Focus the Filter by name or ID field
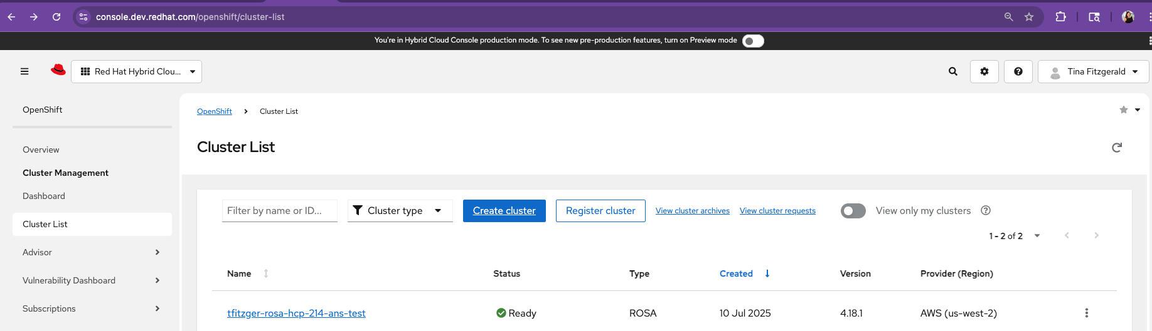Screen dimensions: 1152x331 pos(279,211)
